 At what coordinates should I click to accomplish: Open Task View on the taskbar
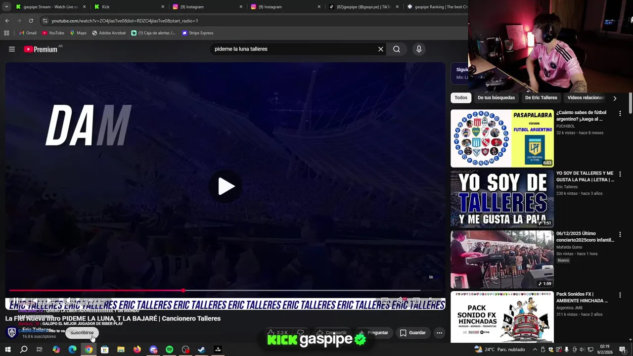[x=40, y=350]
